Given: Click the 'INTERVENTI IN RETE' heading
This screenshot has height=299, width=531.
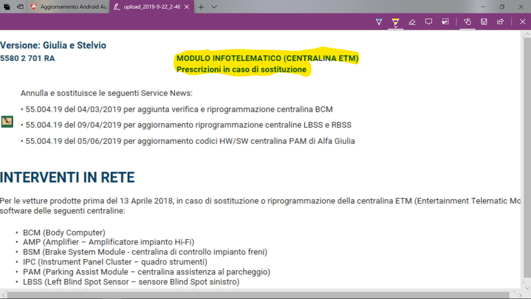Looking at the screenshot, I should tap(67, 177).
